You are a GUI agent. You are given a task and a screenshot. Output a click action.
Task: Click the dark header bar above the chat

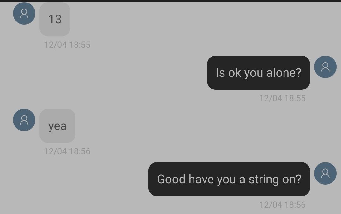pos(170,1)
